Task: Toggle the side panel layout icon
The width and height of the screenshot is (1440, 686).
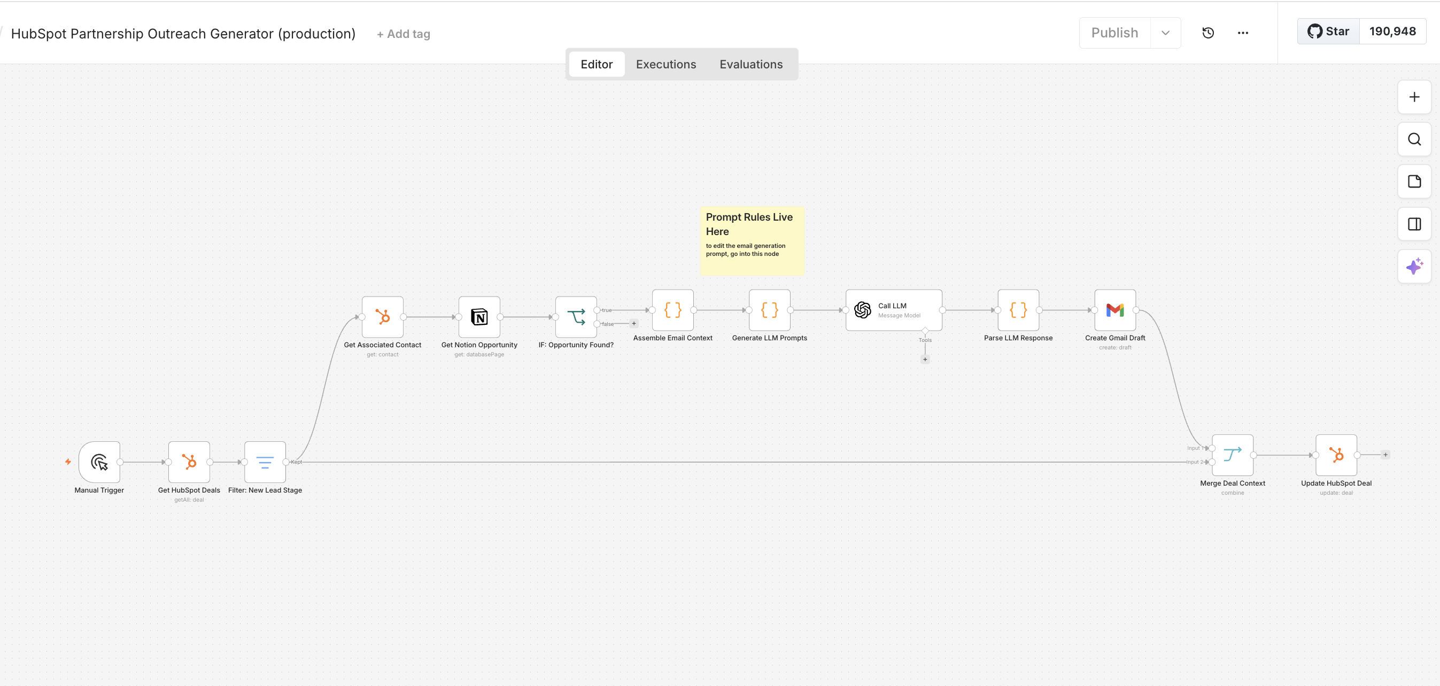Action: (x=1414, y=224)
